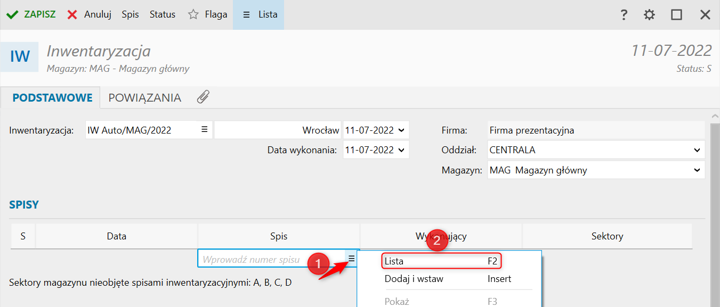The height and width of the screenshot is (307, 720).
Task: Open help via question mark icon
Action: pyautogui.click(x=624, y=15)
